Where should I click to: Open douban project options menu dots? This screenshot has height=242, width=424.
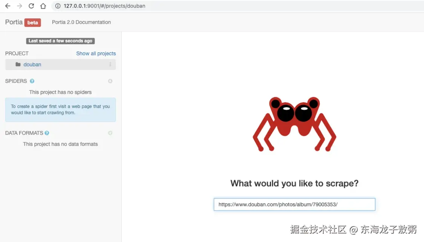[110, 64]
